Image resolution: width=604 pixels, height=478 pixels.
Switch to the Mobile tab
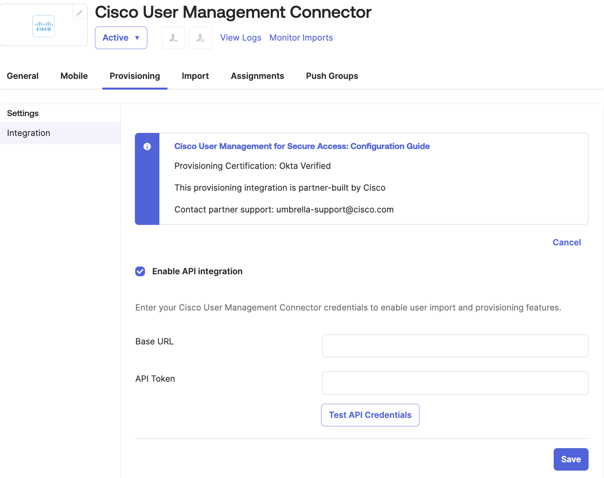pyautogui.click(x=74, y=76)
